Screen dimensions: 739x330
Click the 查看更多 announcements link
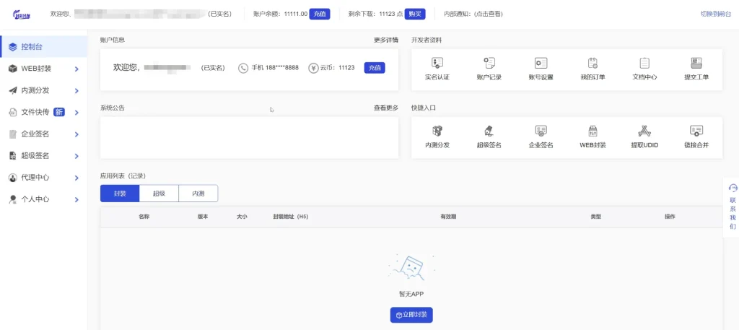[x=385, y=108]
